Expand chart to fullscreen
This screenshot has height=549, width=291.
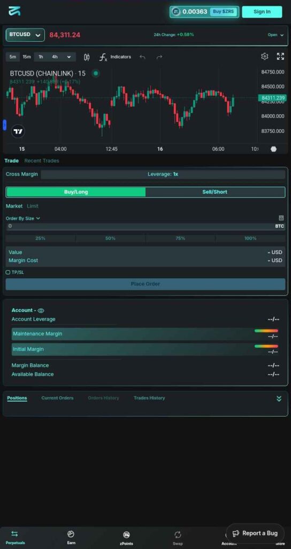click(280, 56)
